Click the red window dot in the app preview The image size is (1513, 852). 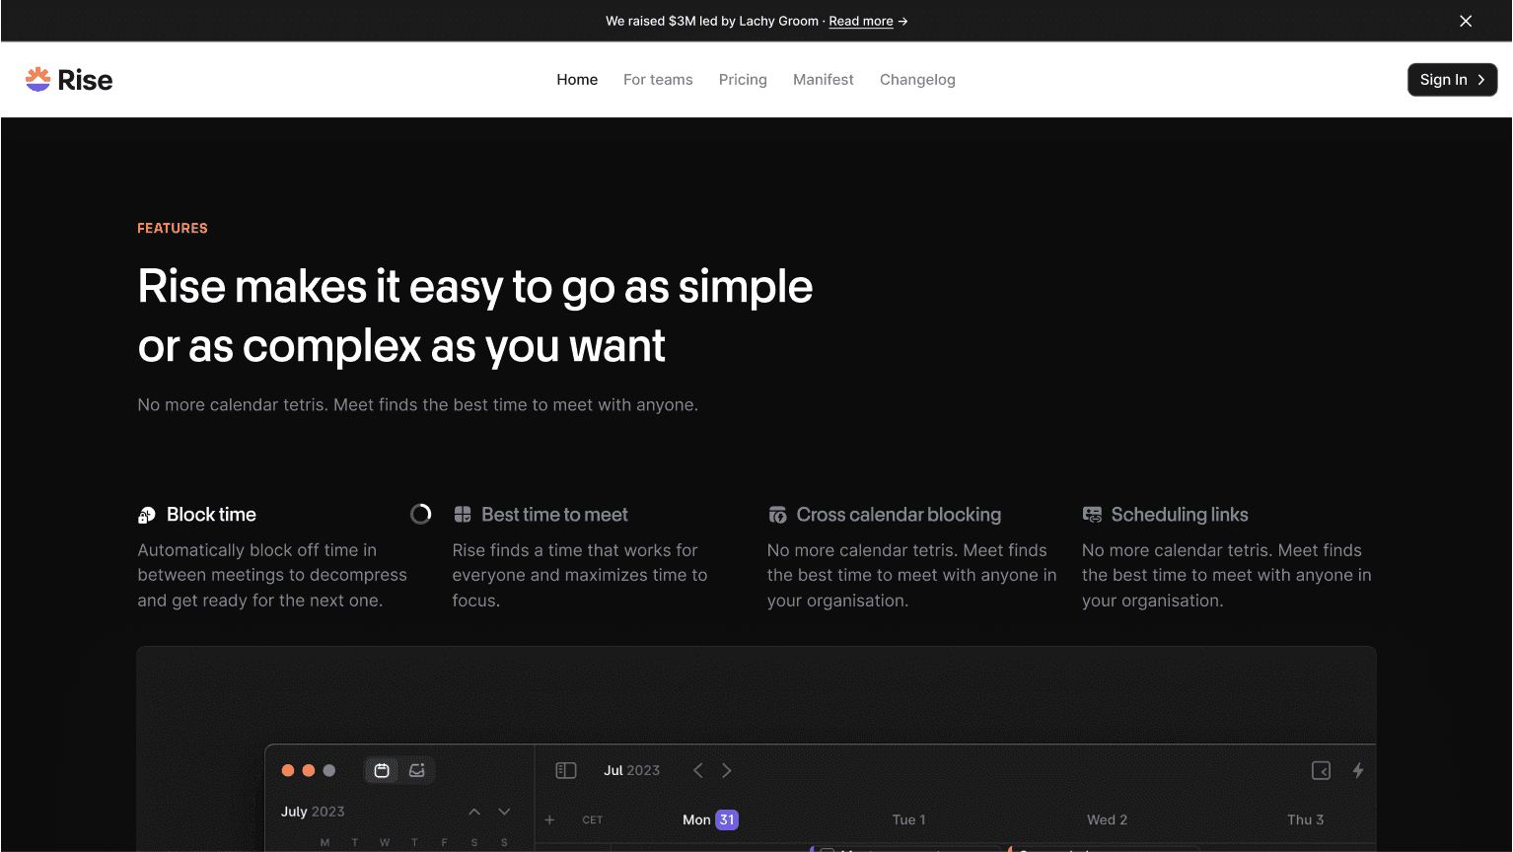(288, 770)
